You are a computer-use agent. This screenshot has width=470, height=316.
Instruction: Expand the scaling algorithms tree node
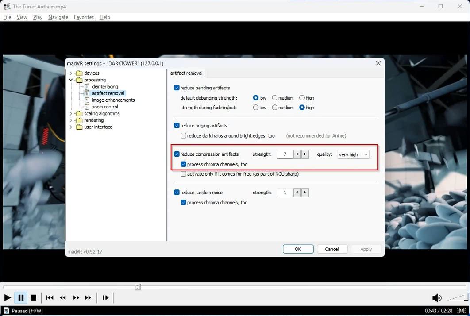point(70,113)
